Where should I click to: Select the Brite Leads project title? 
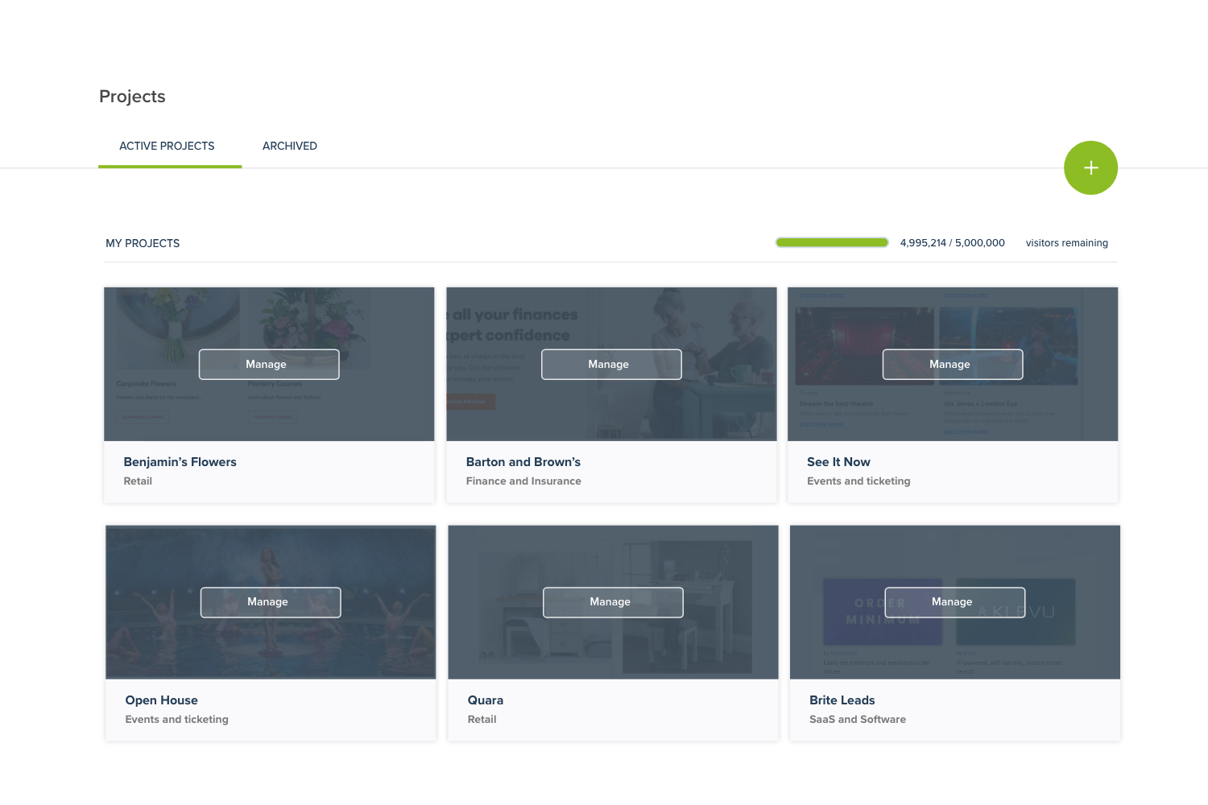pyautogui.click(x=842, y=700)
